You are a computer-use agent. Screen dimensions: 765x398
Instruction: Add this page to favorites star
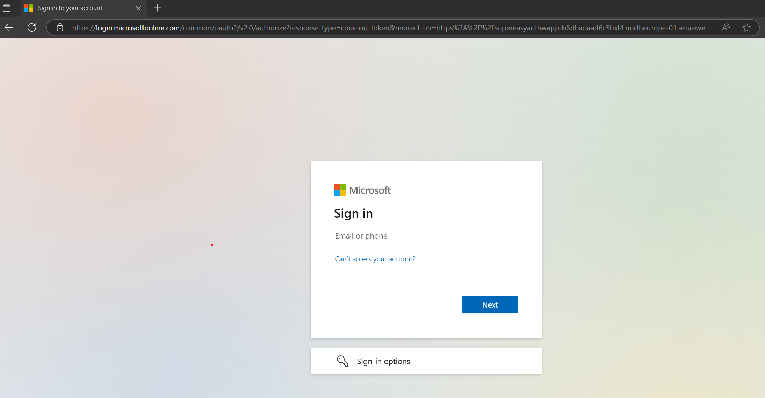click(746, 28)
